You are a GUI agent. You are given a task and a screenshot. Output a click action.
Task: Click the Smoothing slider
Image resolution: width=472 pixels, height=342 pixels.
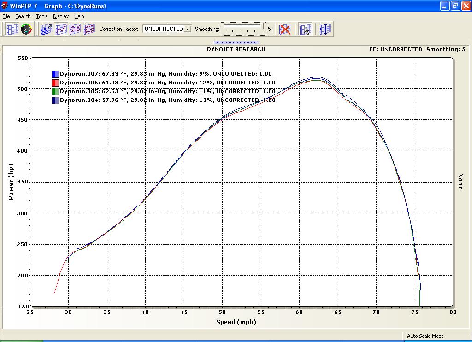click(x=243, y=29)
